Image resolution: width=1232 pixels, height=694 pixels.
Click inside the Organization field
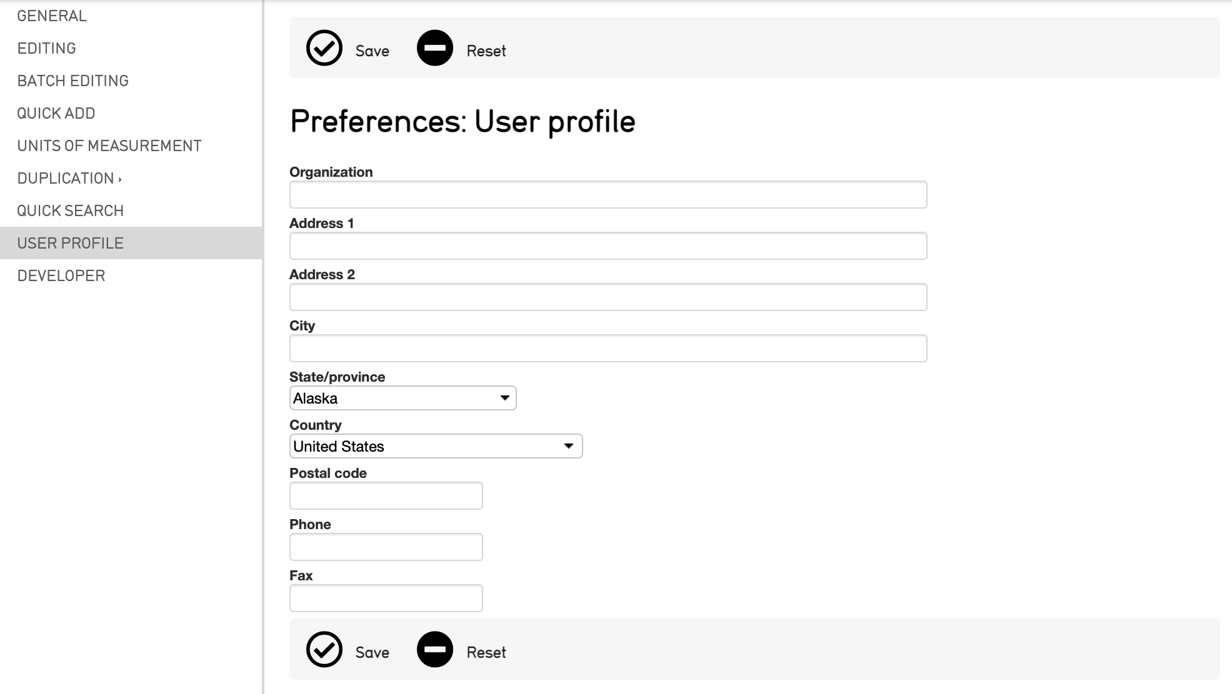pyautogui.click(x=606, y=194)
